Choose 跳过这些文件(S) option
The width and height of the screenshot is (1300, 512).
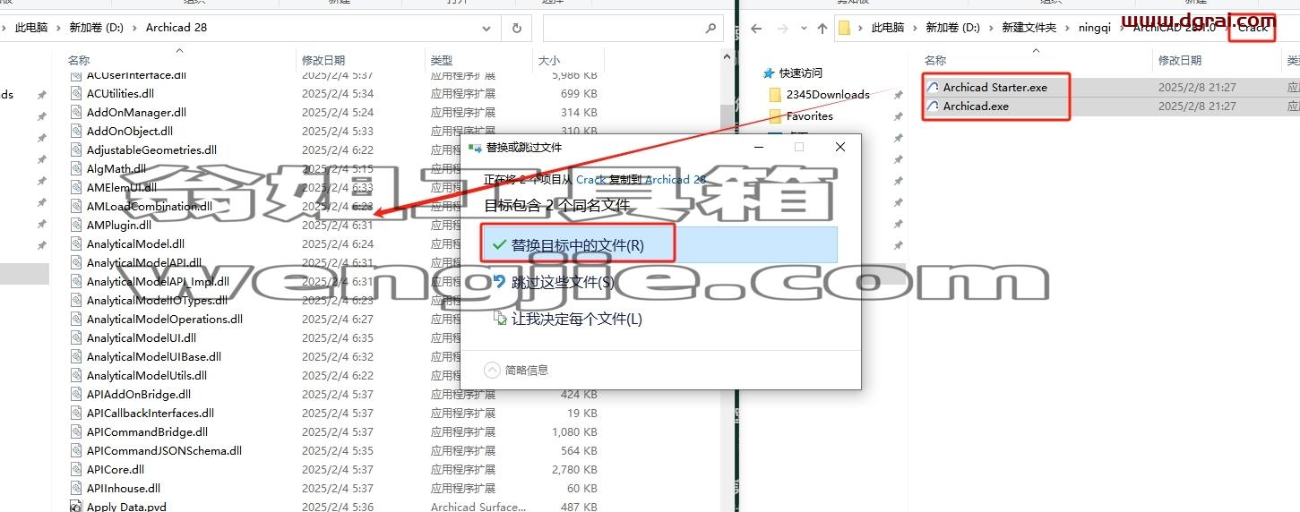pos(659,282)
